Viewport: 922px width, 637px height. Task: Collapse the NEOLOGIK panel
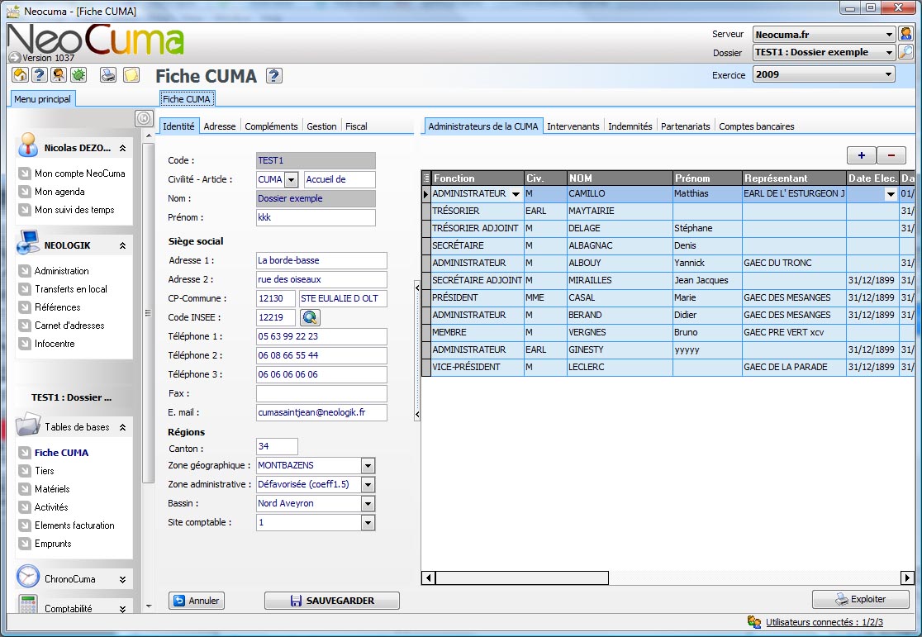[122, 246]
